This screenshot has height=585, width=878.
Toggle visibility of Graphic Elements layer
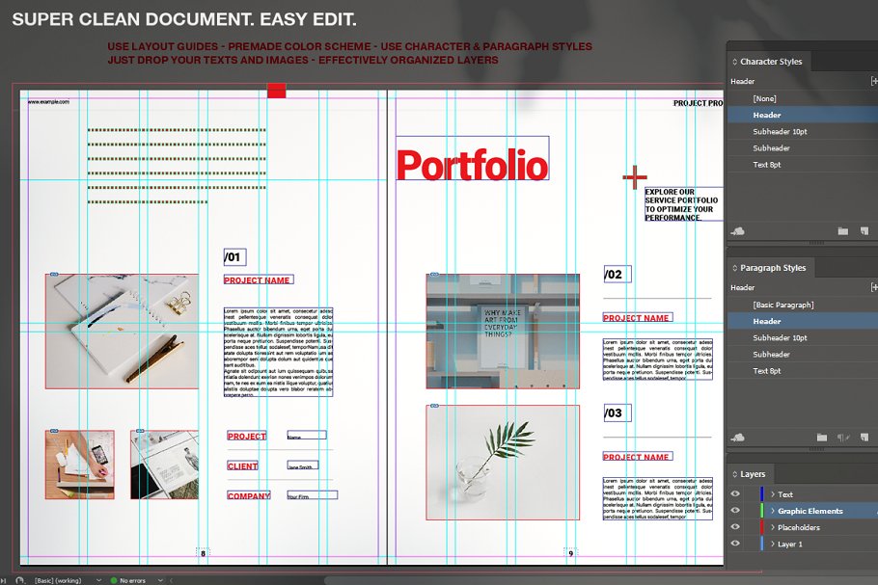pyautogui.click(x=735, y=511)
